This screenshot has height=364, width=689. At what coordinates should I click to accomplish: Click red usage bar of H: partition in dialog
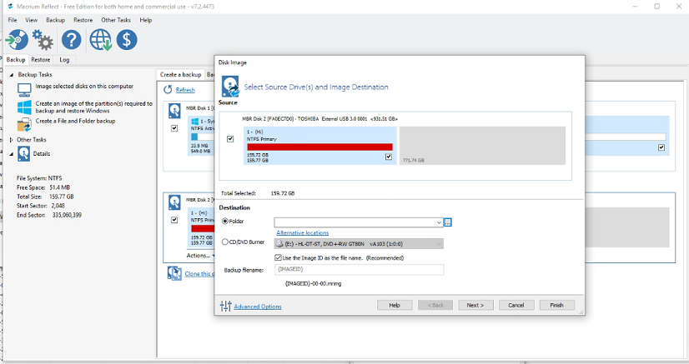[x=320, y=147]
